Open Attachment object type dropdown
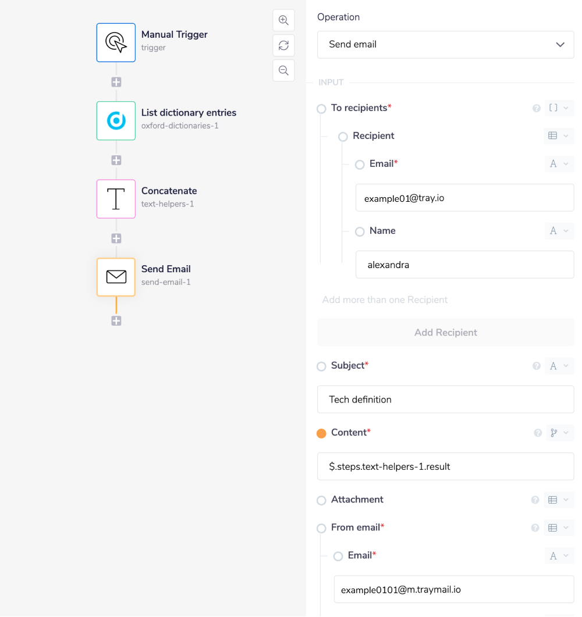Image resolution: width=582 pixels, height=617 pixels. click(x=558, y=500)
